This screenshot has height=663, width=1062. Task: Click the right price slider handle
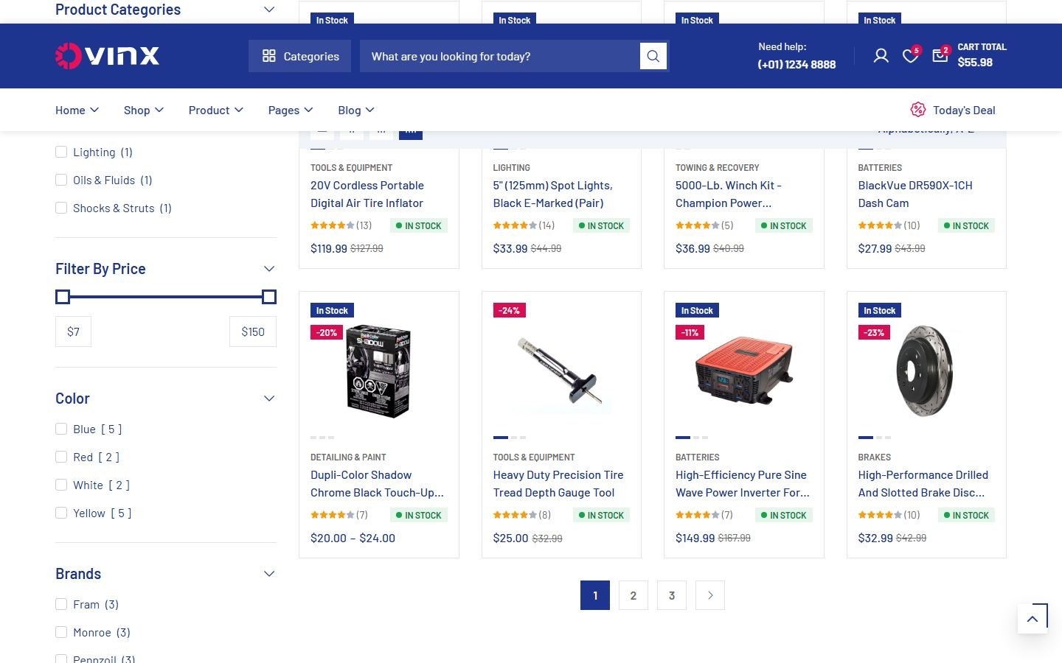pyautogui.click(x=269, y=297)
